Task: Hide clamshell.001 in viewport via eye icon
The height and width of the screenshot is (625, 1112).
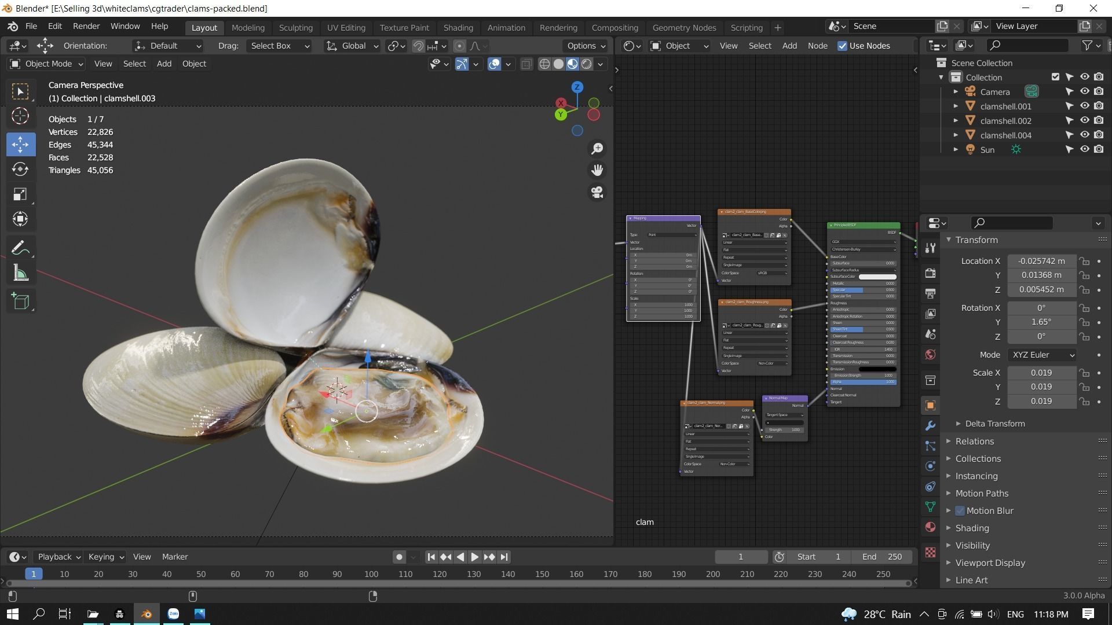Action: click(1084, 106)
